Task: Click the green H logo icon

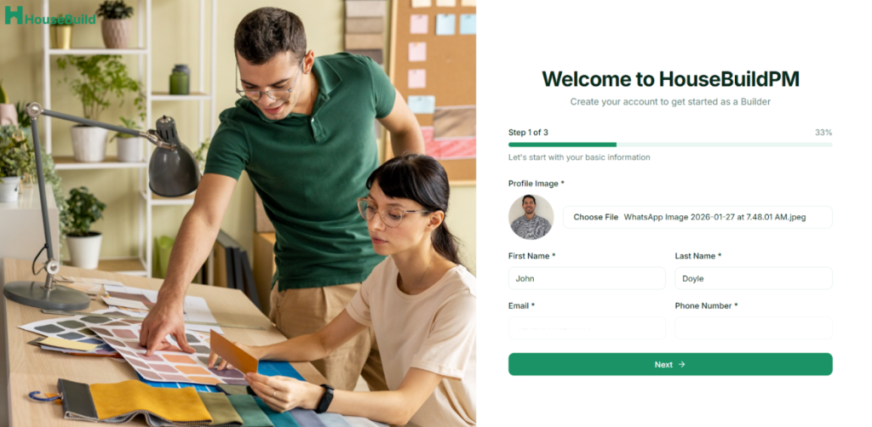Action: pos(14,15)
